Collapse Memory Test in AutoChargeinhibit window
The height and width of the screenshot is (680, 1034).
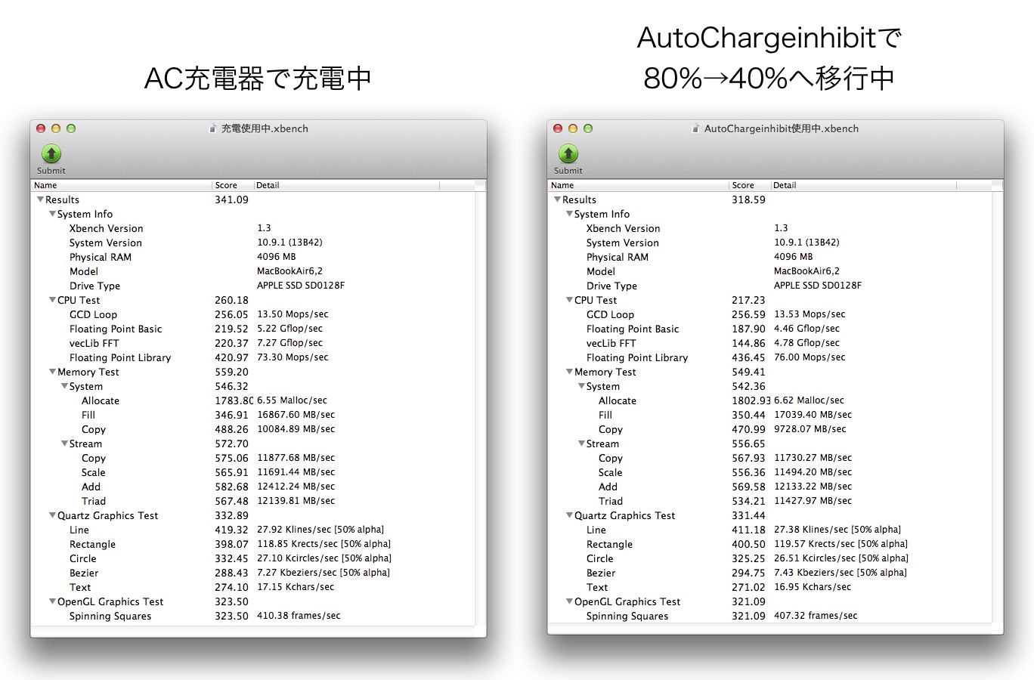[x=569, y=372]
